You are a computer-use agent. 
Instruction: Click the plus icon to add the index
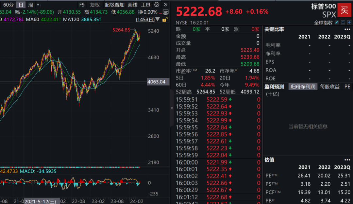click(349, 22)
